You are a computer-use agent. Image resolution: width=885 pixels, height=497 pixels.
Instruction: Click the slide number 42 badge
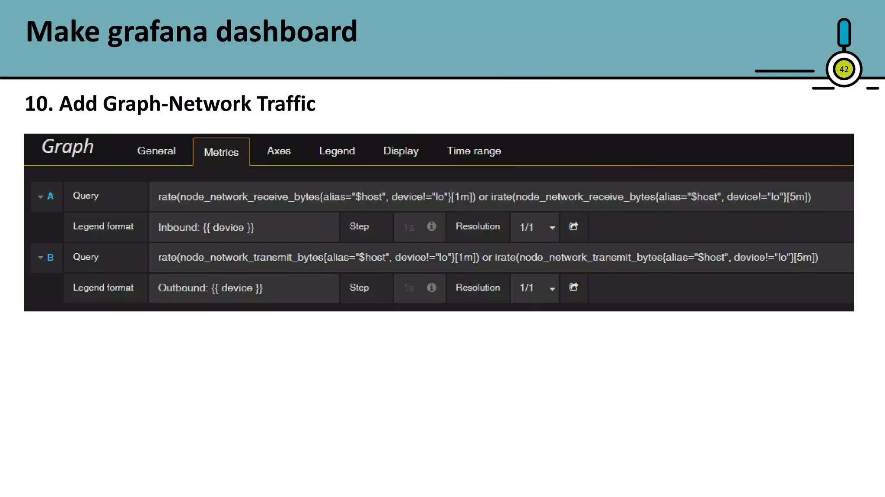coord(844,69)
